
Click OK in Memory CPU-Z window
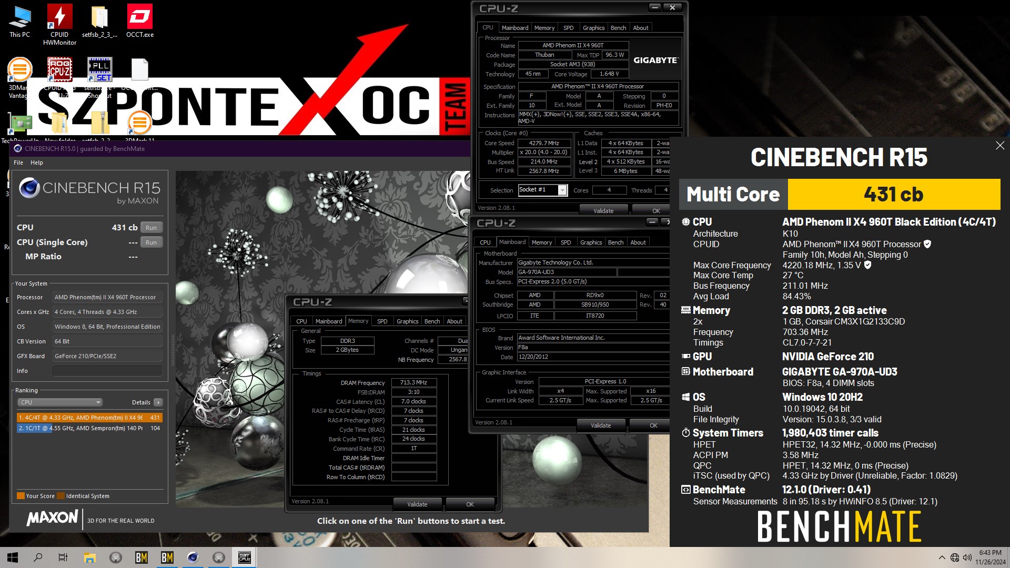(x=470, y=504)
